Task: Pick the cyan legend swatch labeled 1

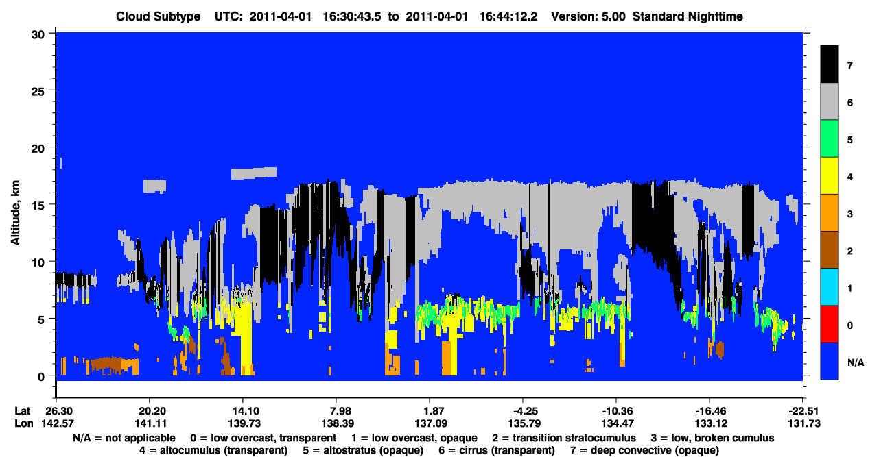Action: pyautogui.click(x=830, y=287)
